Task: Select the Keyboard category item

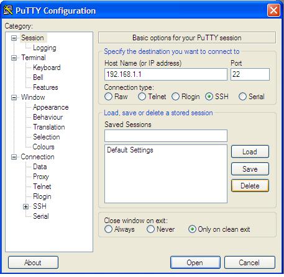Action: pyautogui.click(x=47, y=68)
